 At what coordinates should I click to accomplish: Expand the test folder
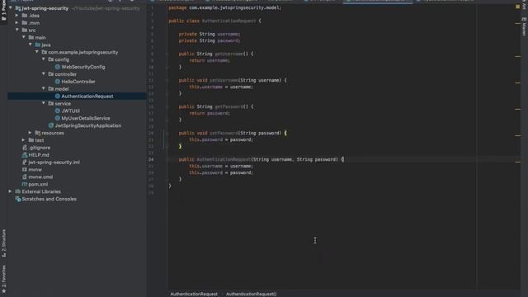tap(23, 140)
